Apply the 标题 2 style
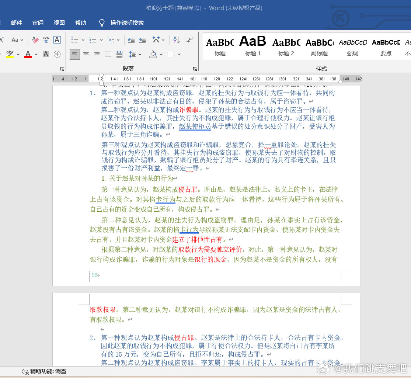The width and height of the screenshot is (411, 378). [x=286, y=46]
